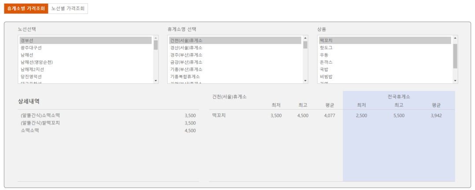This screenshot has height=190, width=475.
Task: Select the 휴게소별 가격조회 tab
Action: [26, 9]
